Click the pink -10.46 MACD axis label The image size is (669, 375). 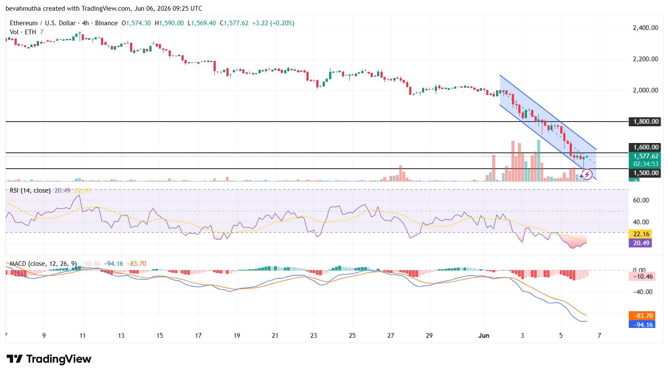(642, 276)
